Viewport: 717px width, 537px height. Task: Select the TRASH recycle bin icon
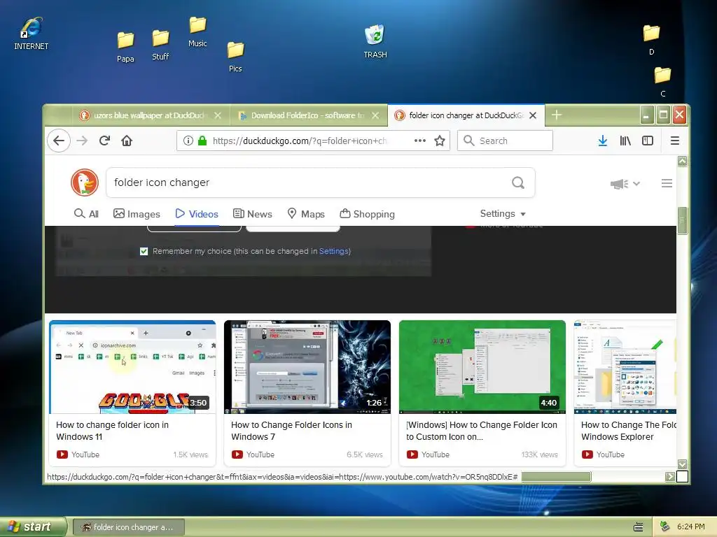click(375, 41)
